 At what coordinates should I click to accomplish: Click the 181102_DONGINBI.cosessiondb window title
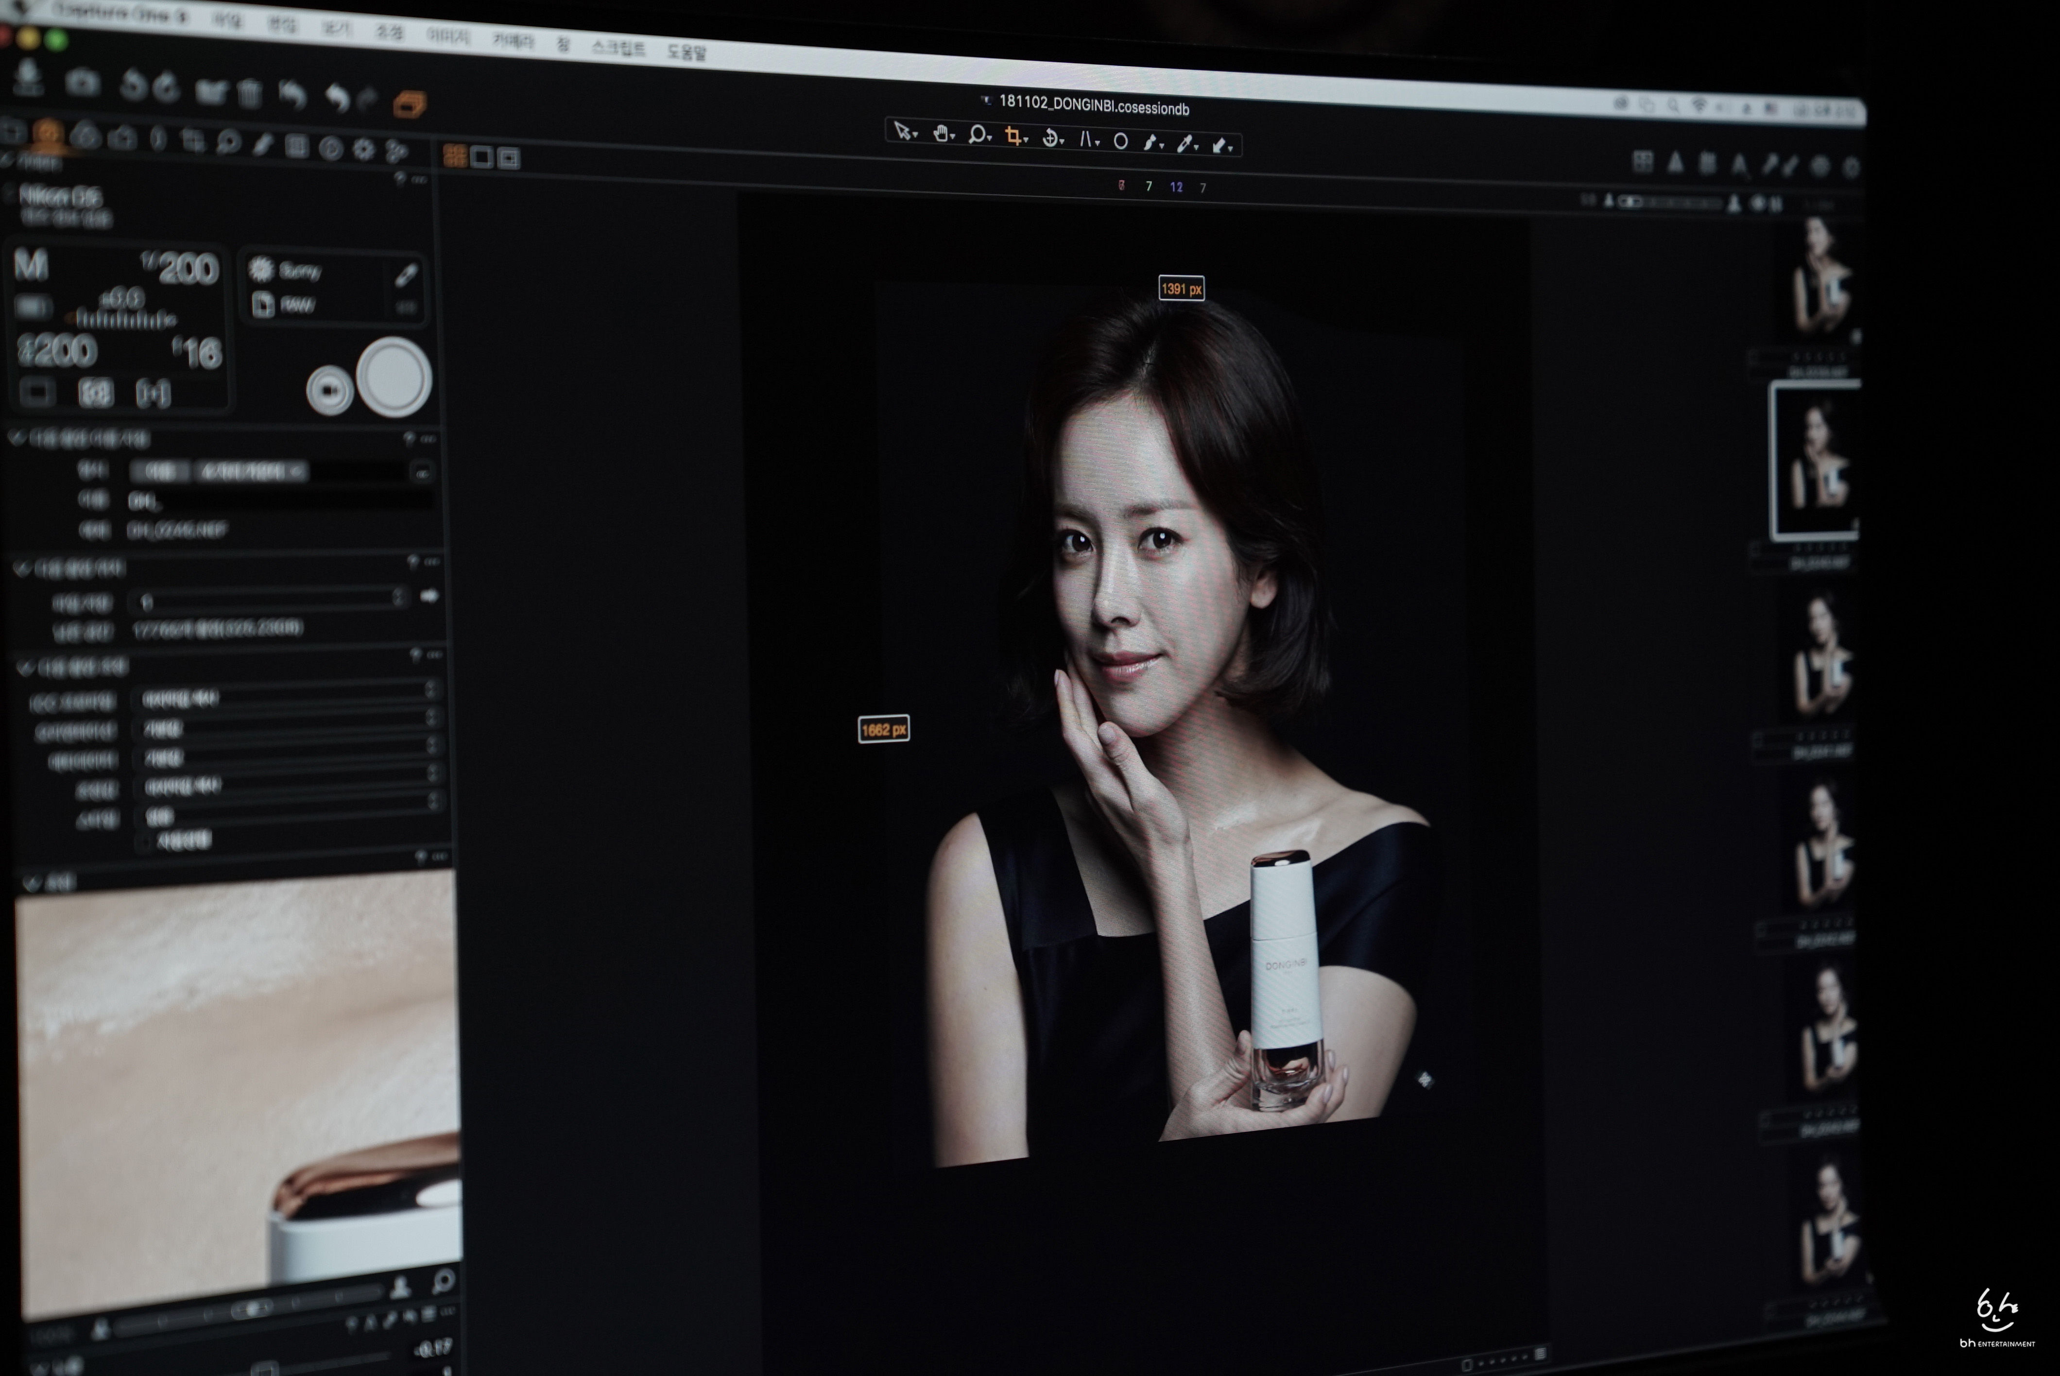pyautogui.click(x=1094, y=105)
